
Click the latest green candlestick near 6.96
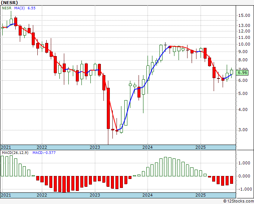(232, 72)
